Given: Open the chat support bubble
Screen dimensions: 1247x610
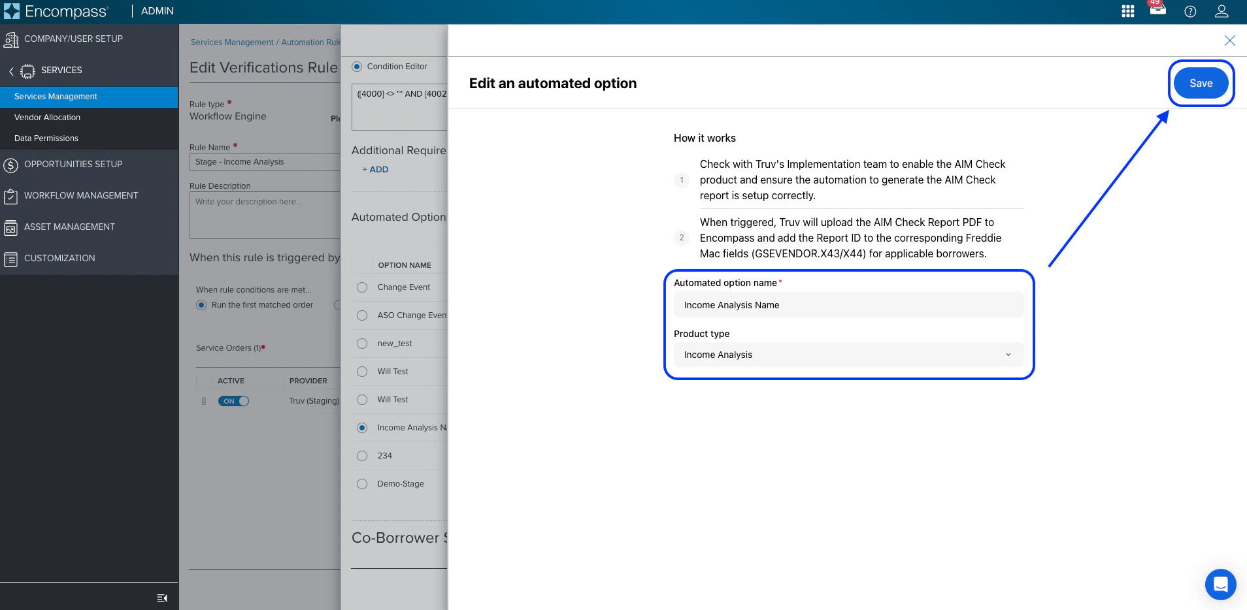Looking at the screenshot, I should pyautogui.click(x=1220, y=585).
